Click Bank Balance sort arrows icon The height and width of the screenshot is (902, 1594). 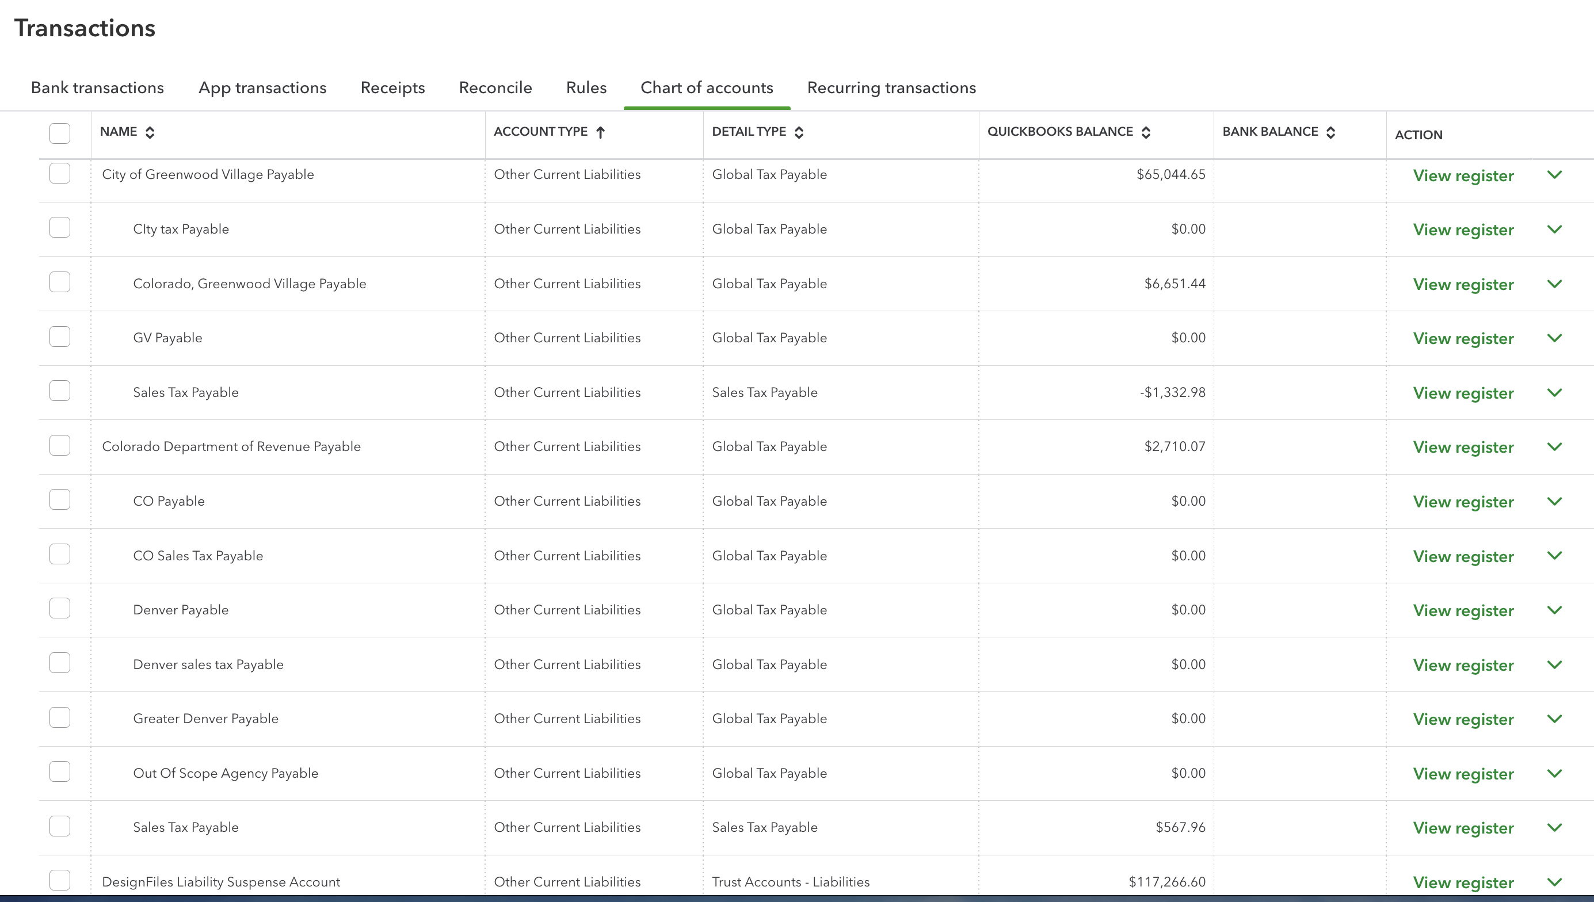click(x=1330, y=132)
